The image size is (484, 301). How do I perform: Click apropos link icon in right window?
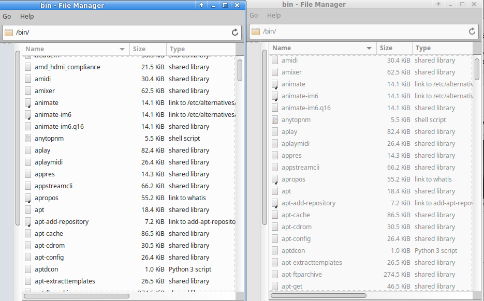click(x=275, y=179)
